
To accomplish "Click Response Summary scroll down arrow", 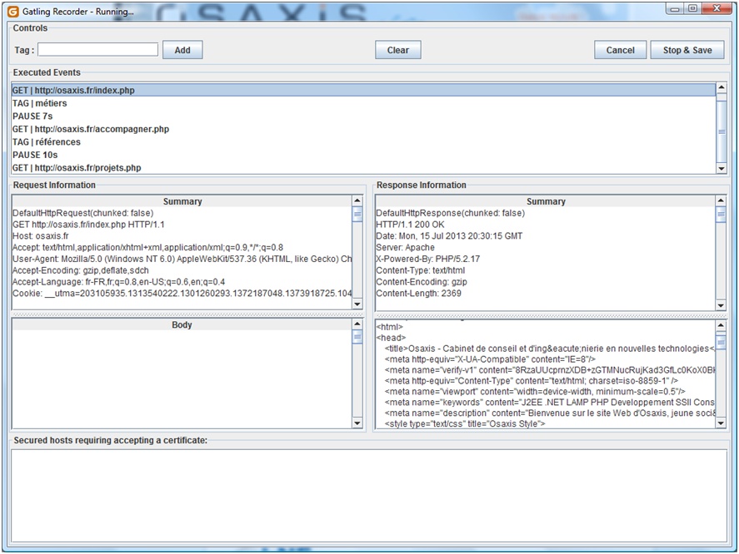I will tap(721, 305).
